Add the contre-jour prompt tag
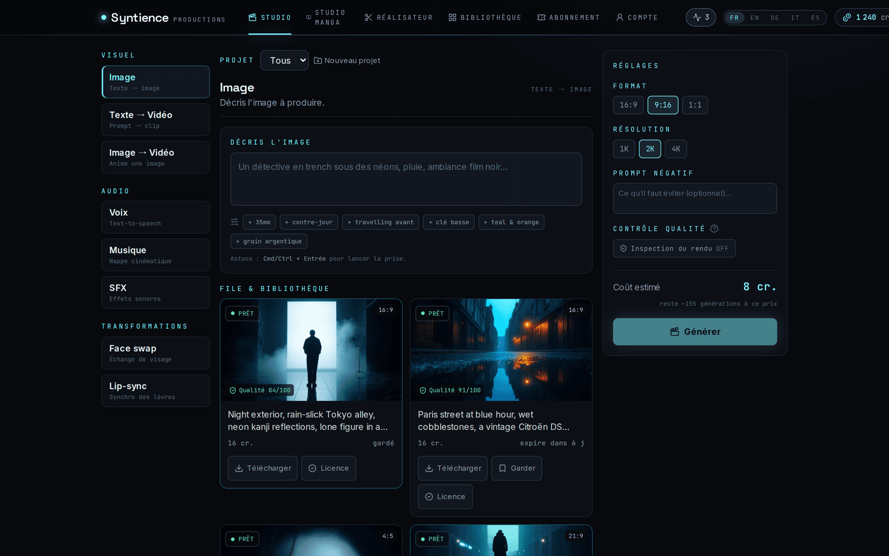 coord(309,222)
